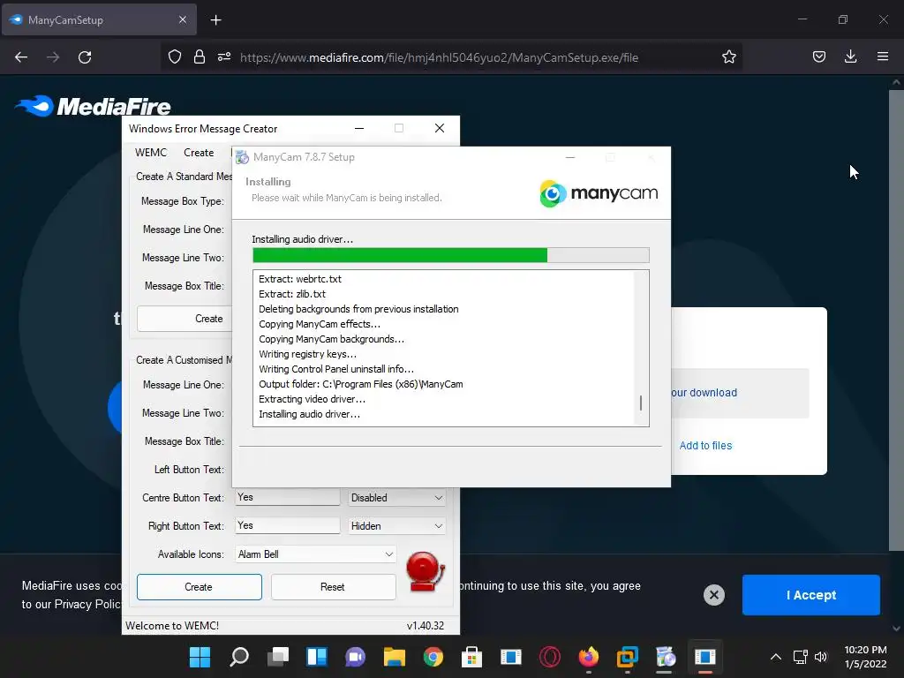This screenshot has height=678, width=904.
Task: Open taskbar Search
Action: tap(239, 657)
